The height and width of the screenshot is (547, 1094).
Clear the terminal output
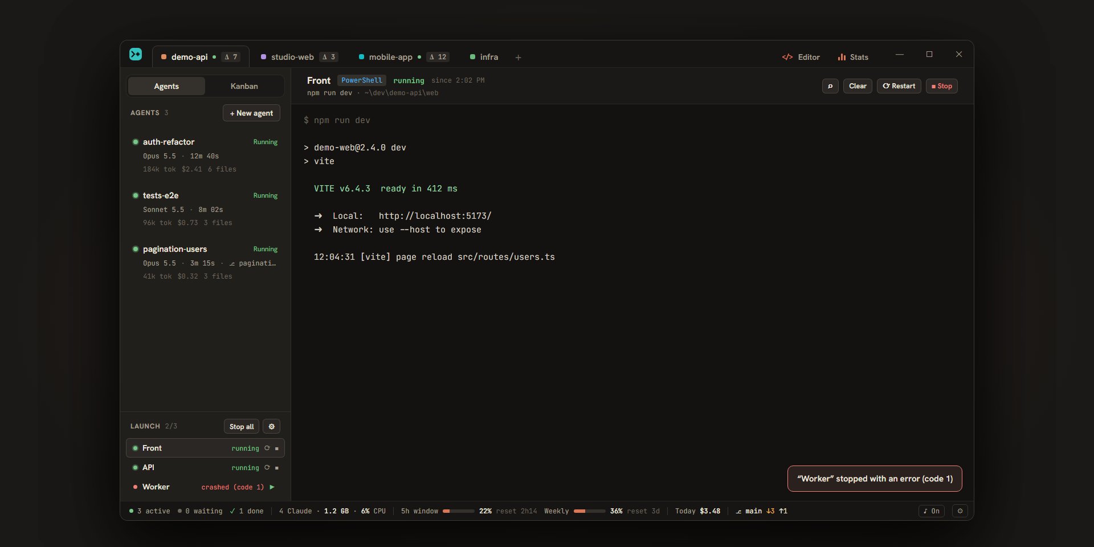click(858, 86)
